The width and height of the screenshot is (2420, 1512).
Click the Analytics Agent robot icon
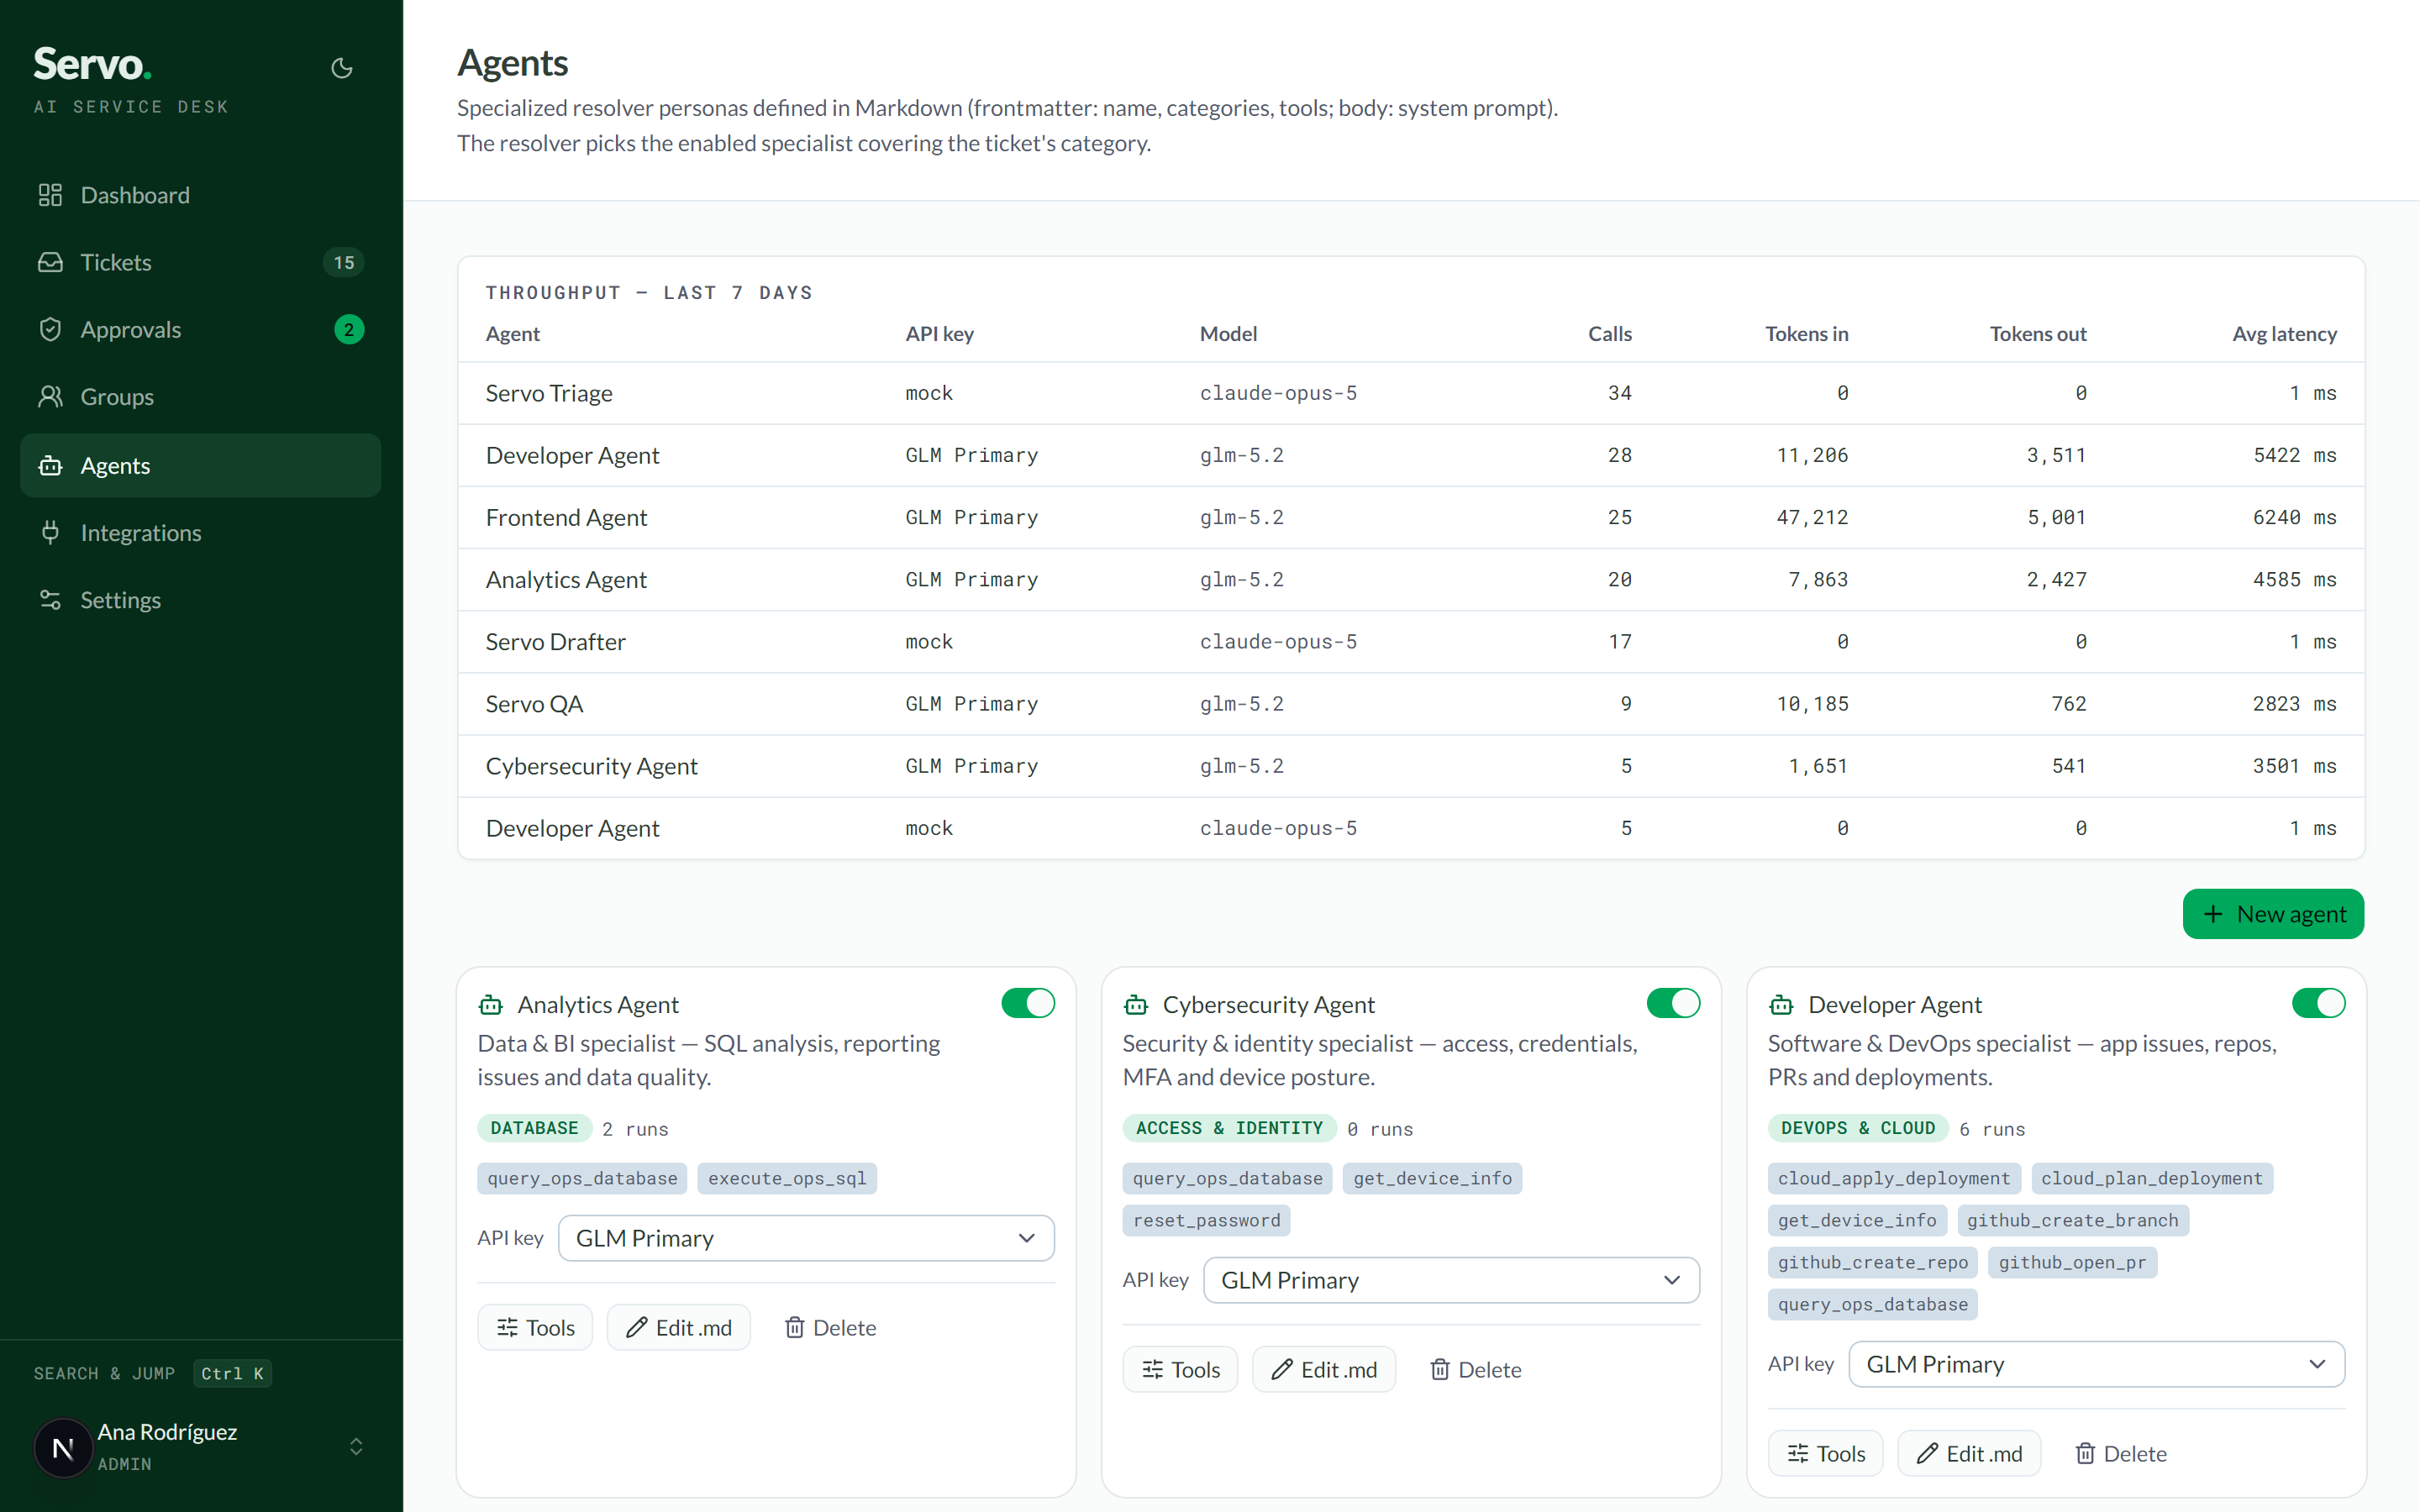point(491,1004)
